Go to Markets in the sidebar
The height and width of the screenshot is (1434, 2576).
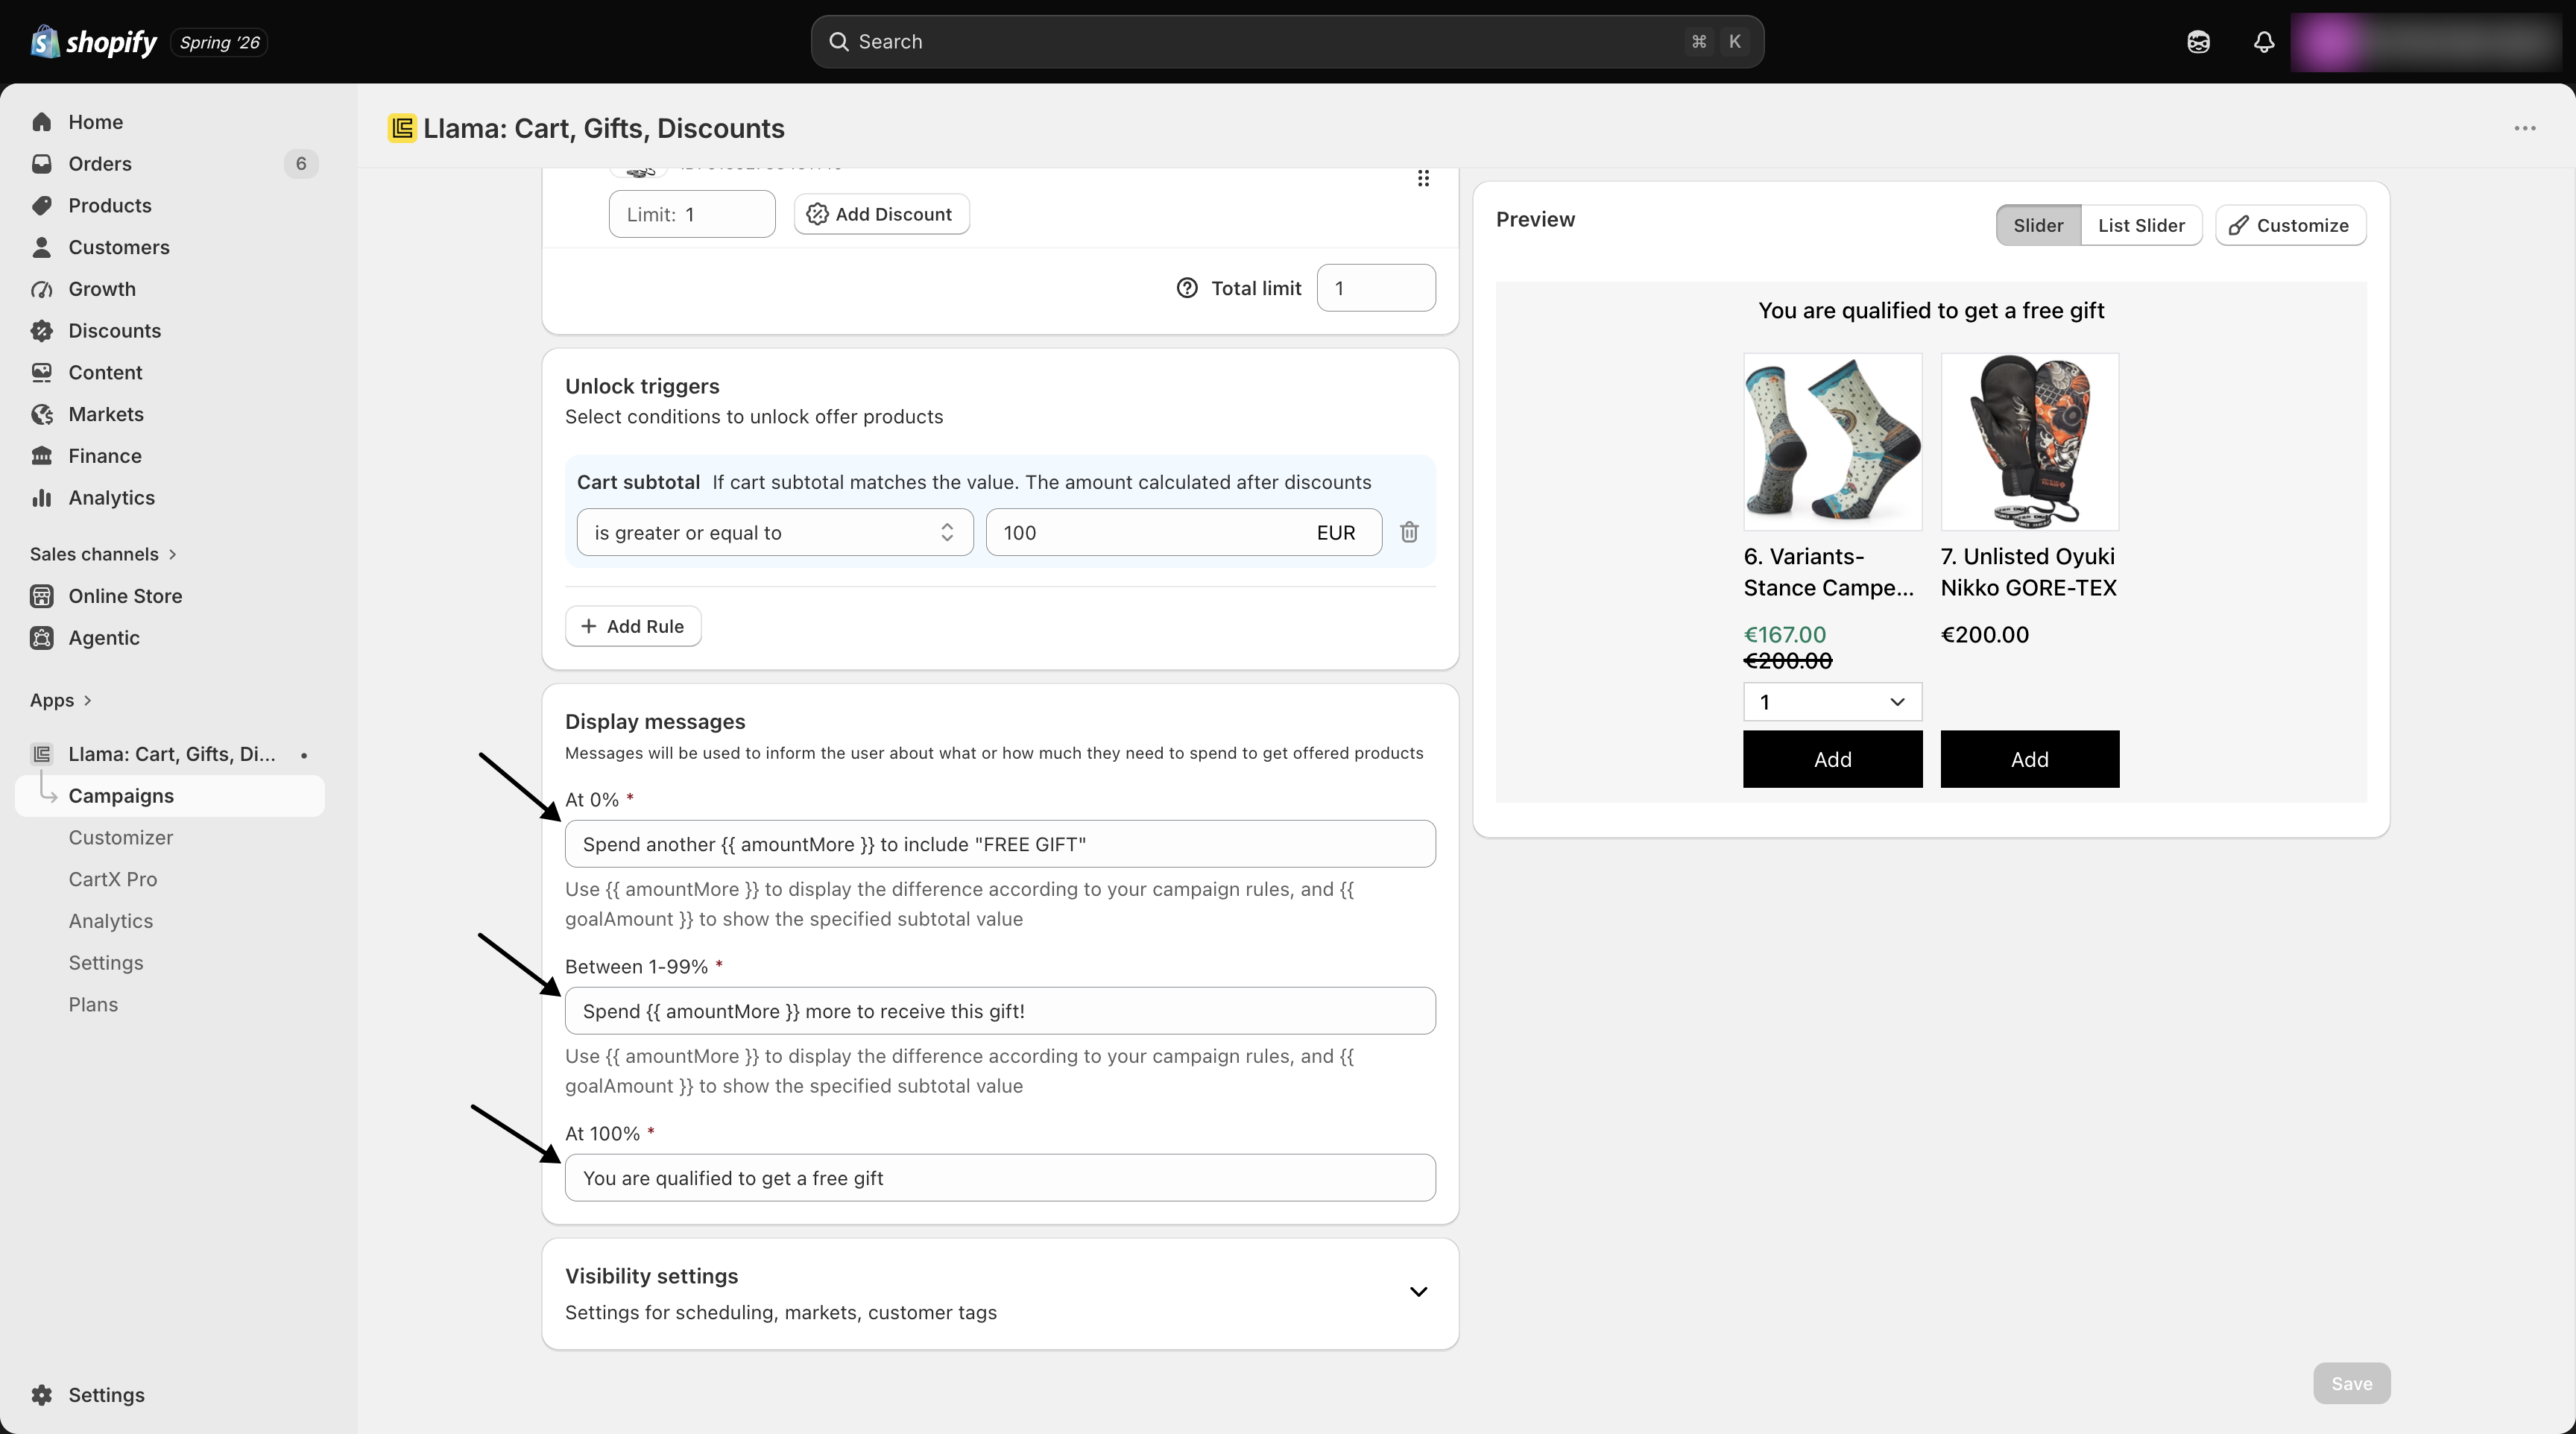106,414
